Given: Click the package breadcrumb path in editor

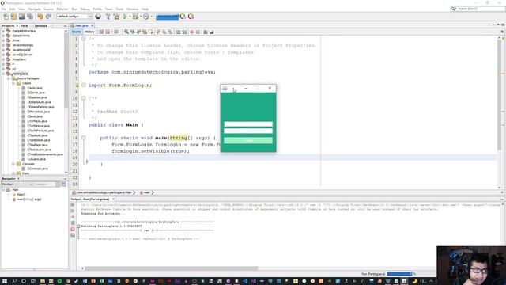Looking at the screenshot, I should pyautogui.click(x=102, y=192).
